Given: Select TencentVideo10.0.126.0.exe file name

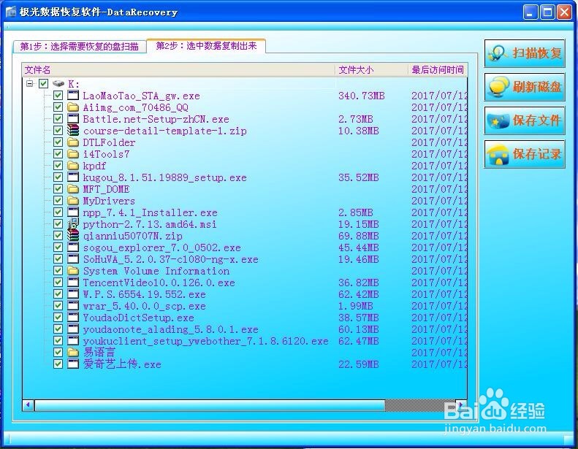Looking at the screenshot, I should point(159,283).
